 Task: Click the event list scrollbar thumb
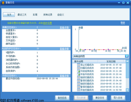(127, 70)
